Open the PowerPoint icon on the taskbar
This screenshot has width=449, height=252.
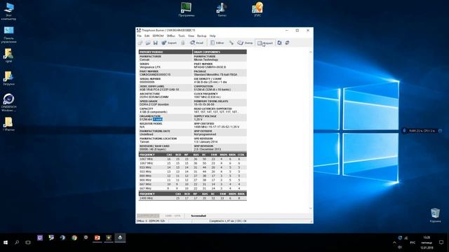click(x=97, y=237)
